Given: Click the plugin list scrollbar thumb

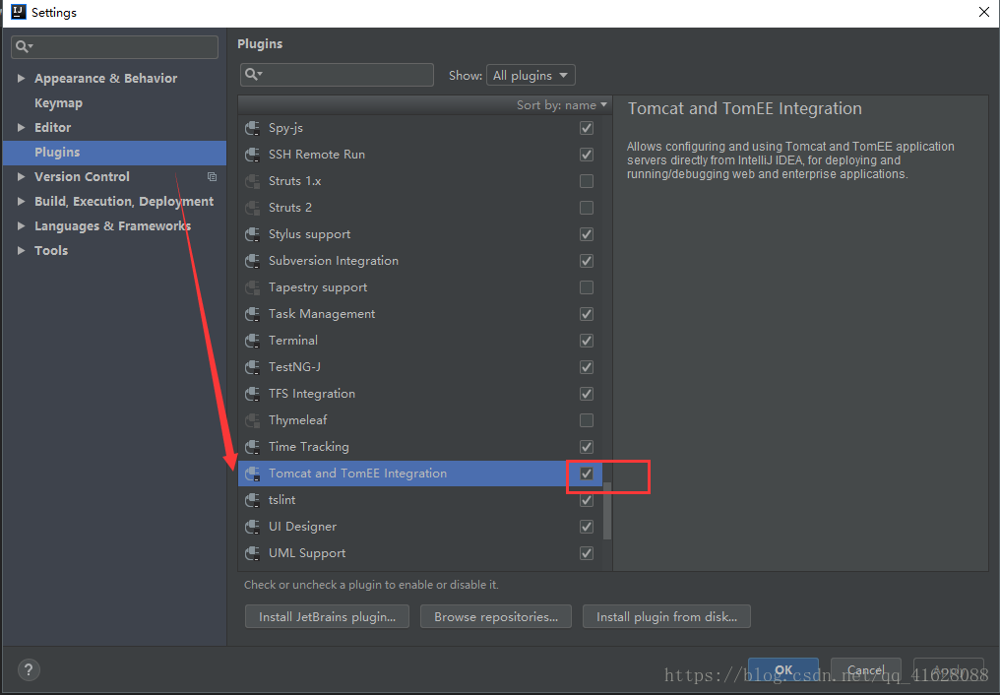Looking at the screenshot, I should (x=607, y=511).
